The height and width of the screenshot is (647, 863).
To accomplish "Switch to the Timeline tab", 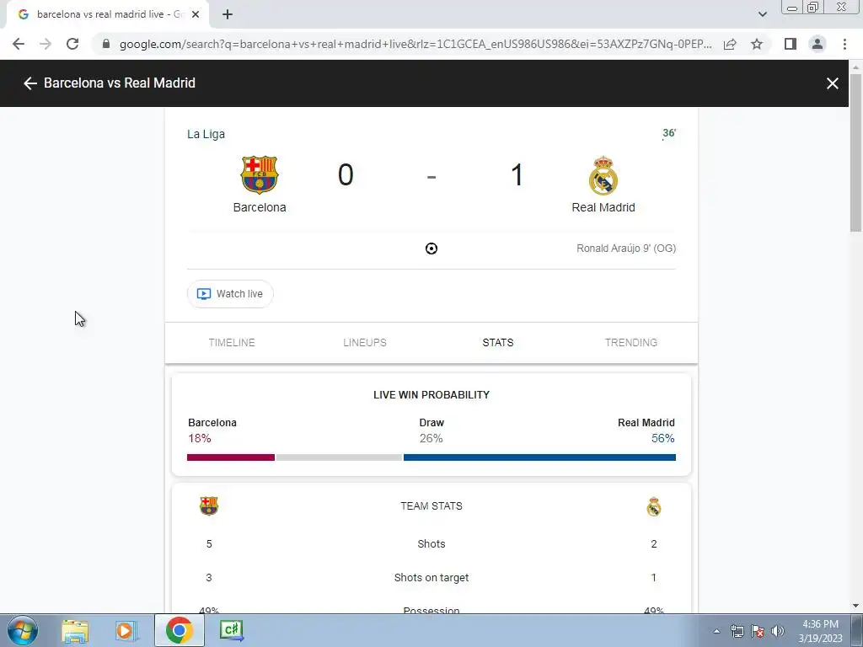I will [x=232, y=342].
